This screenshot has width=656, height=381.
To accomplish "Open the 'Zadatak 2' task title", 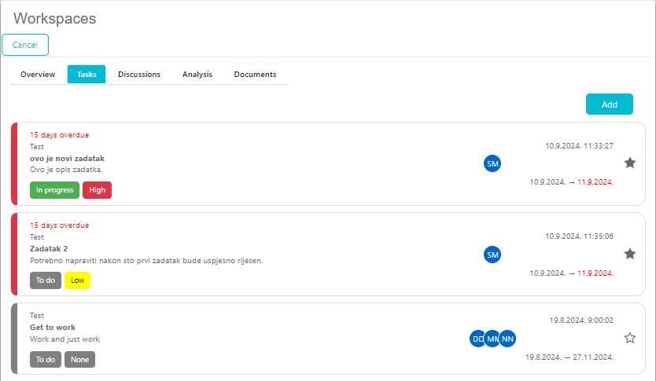I will (49, 248).
